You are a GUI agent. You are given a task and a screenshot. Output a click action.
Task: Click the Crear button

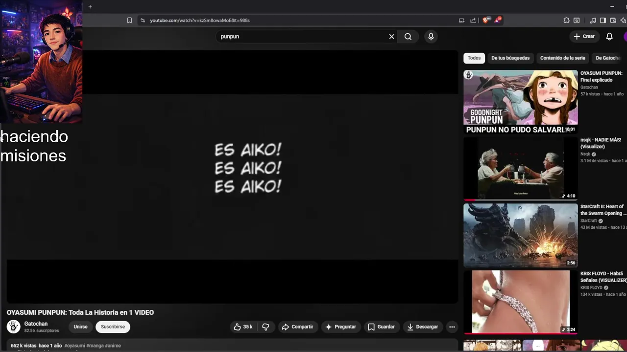point(584,37)
